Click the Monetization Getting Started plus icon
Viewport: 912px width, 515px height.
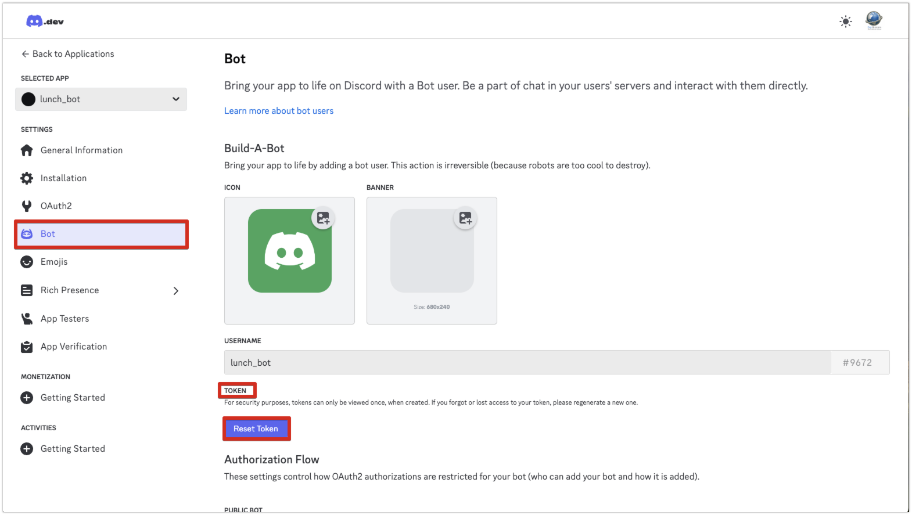click(27, 398)
